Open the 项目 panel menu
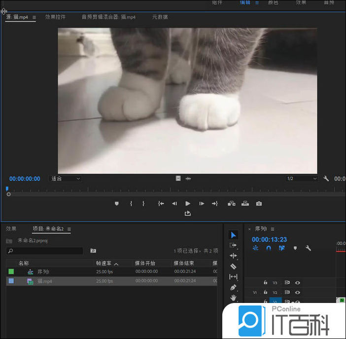346x339 pixels. [69, 229]
